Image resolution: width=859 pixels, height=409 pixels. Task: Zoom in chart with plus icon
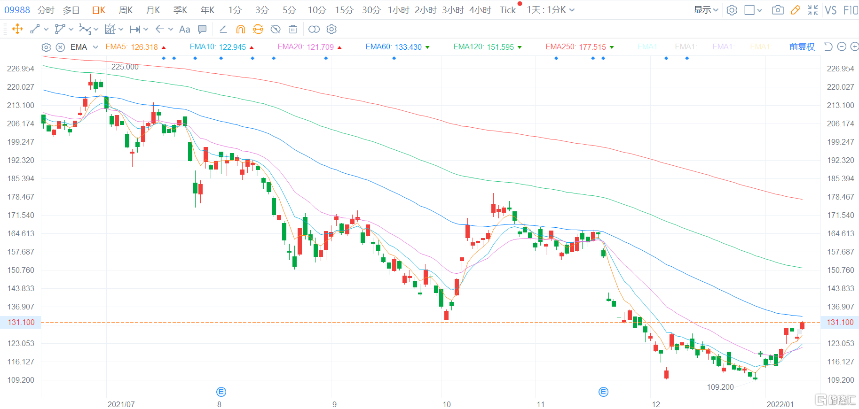click(x=854, y=46)
